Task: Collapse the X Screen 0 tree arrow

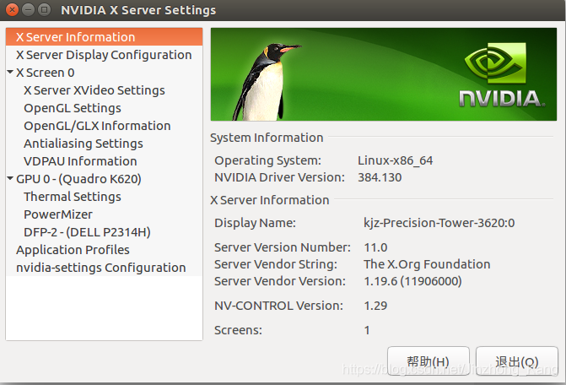Action: [10, 72]
